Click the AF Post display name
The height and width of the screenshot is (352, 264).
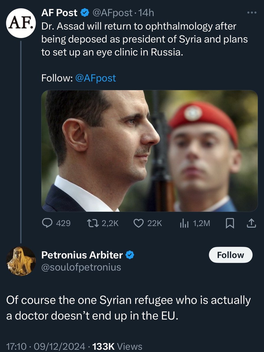[59, 13]
